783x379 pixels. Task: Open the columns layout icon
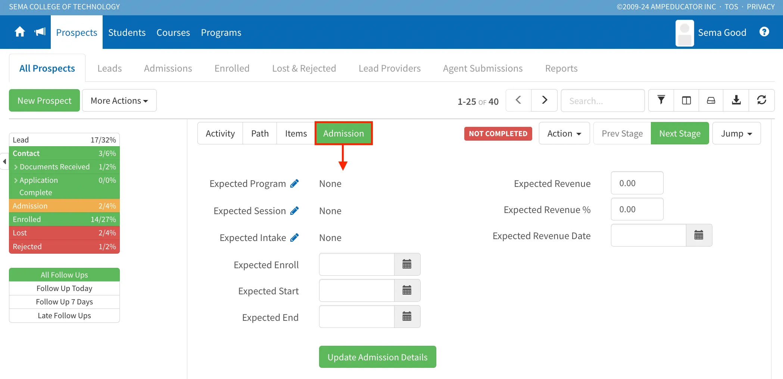[x=686, y=100]
